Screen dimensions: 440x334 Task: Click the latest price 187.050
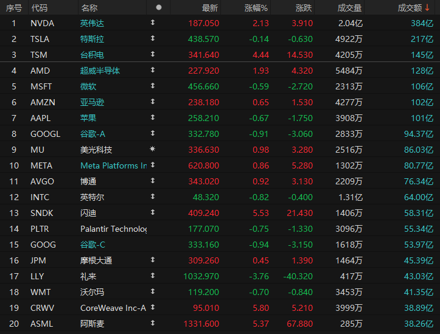[x=203, y=23]
